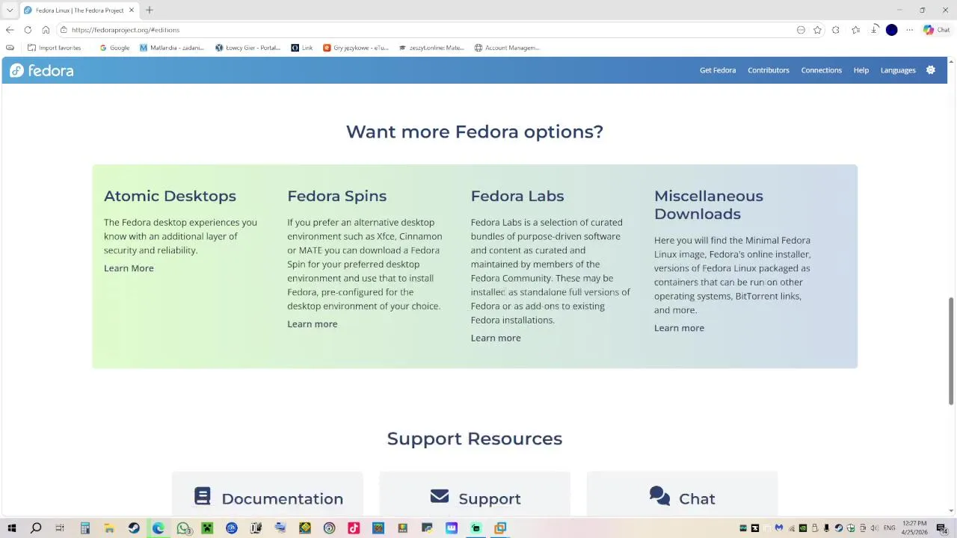Open Import favorites bookmark

click(x=54, y=48)
